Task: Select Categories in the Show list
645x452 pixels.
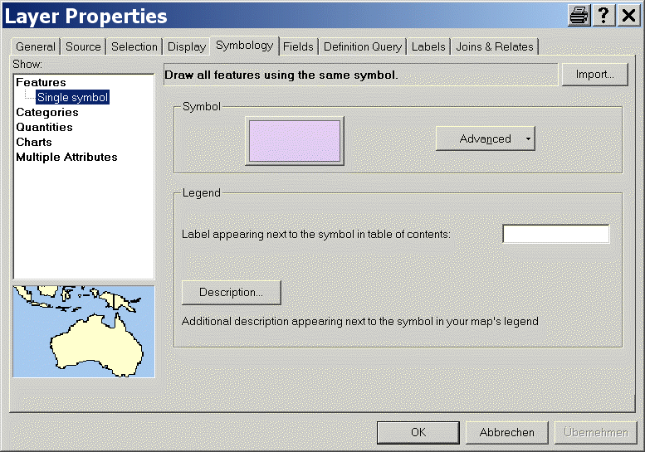Action: pyautogui.click(x=46, y=112)
